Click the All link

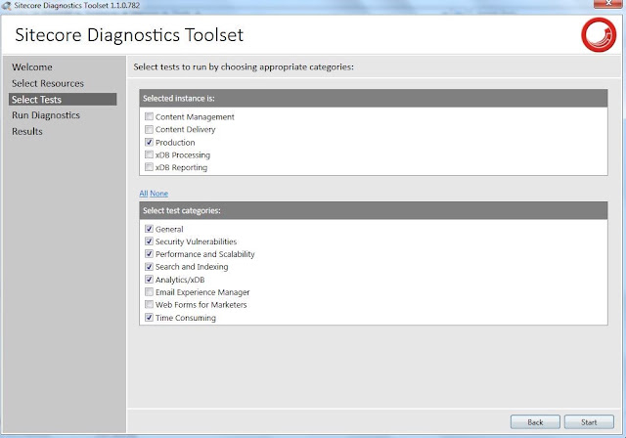click(x=144, y=194)
